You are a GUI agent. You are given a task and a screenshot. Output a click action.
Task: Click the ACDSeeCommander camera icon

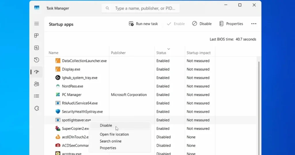click(x=58, y=145)
